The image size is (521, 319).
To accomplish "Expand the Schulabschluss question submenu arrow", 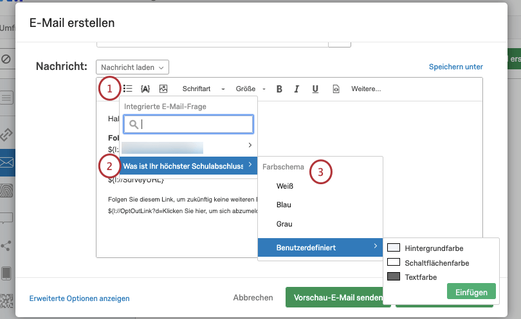I will [x=250, y=164].
